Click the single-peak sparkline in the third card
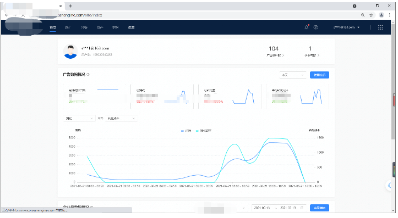The width and height of the screenshot is (398, 218). point(243,97)
